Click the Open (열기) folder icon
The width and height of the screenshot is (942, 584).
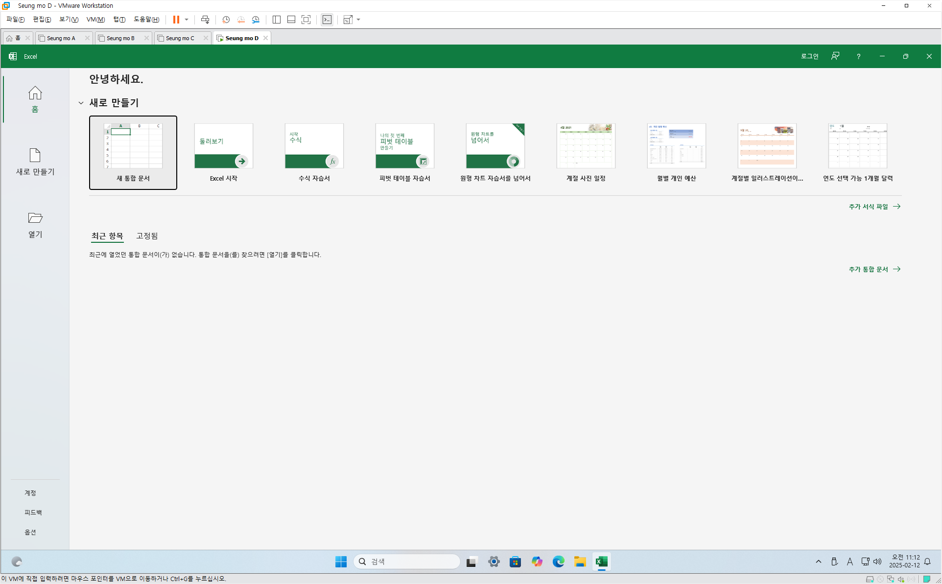(35, 218)
